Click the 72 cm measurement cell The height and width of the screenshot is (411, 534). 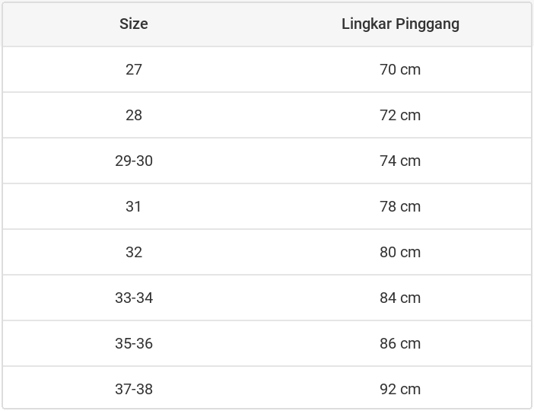[400, 115]
